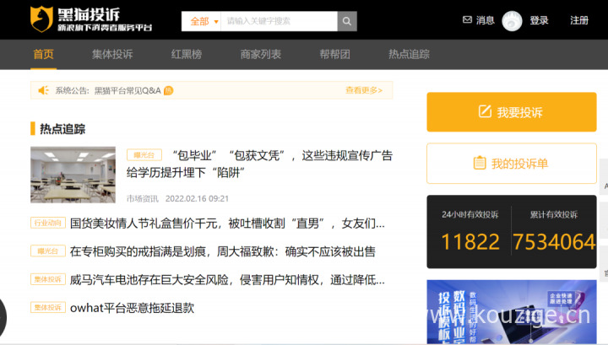Open the 集体投诉 navigation tab
This screenshot has width=608, height=345.
112,54
